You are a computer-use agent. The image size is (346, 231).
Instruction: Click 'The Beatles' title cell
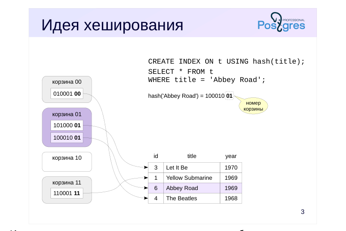point(192,198)
